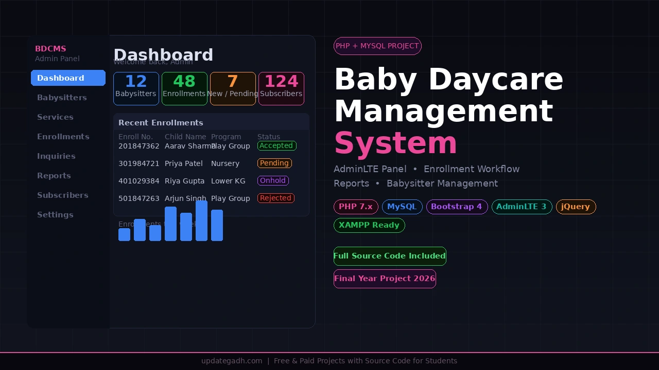Screen dimensions: 659x370
Task: Click the 48 Enrollments counter card
Action: click(x=184, y=88)
